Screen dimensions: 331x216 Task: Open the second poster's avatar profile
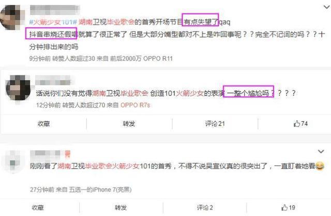[x=18, y=87]
